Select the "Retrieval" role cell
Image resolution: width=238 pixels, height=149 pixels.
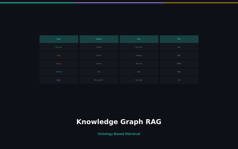coord(139,80)
